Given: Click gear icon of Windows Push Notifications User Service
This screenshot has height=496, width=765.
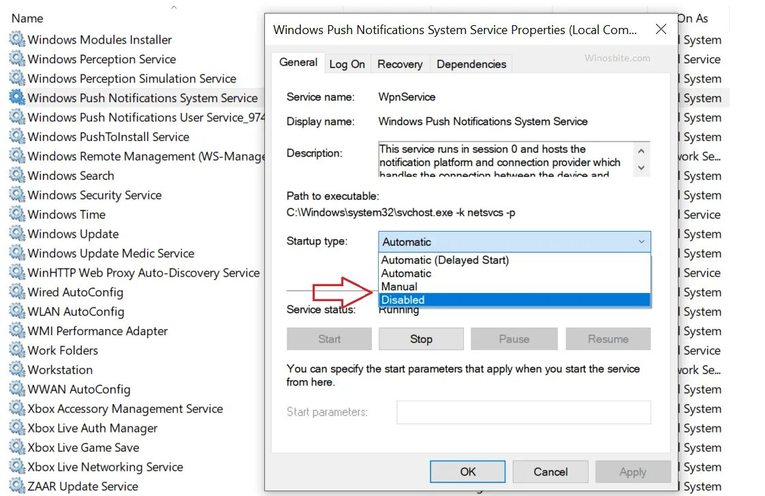Looking at the screenshot, I should coord(17,117).
